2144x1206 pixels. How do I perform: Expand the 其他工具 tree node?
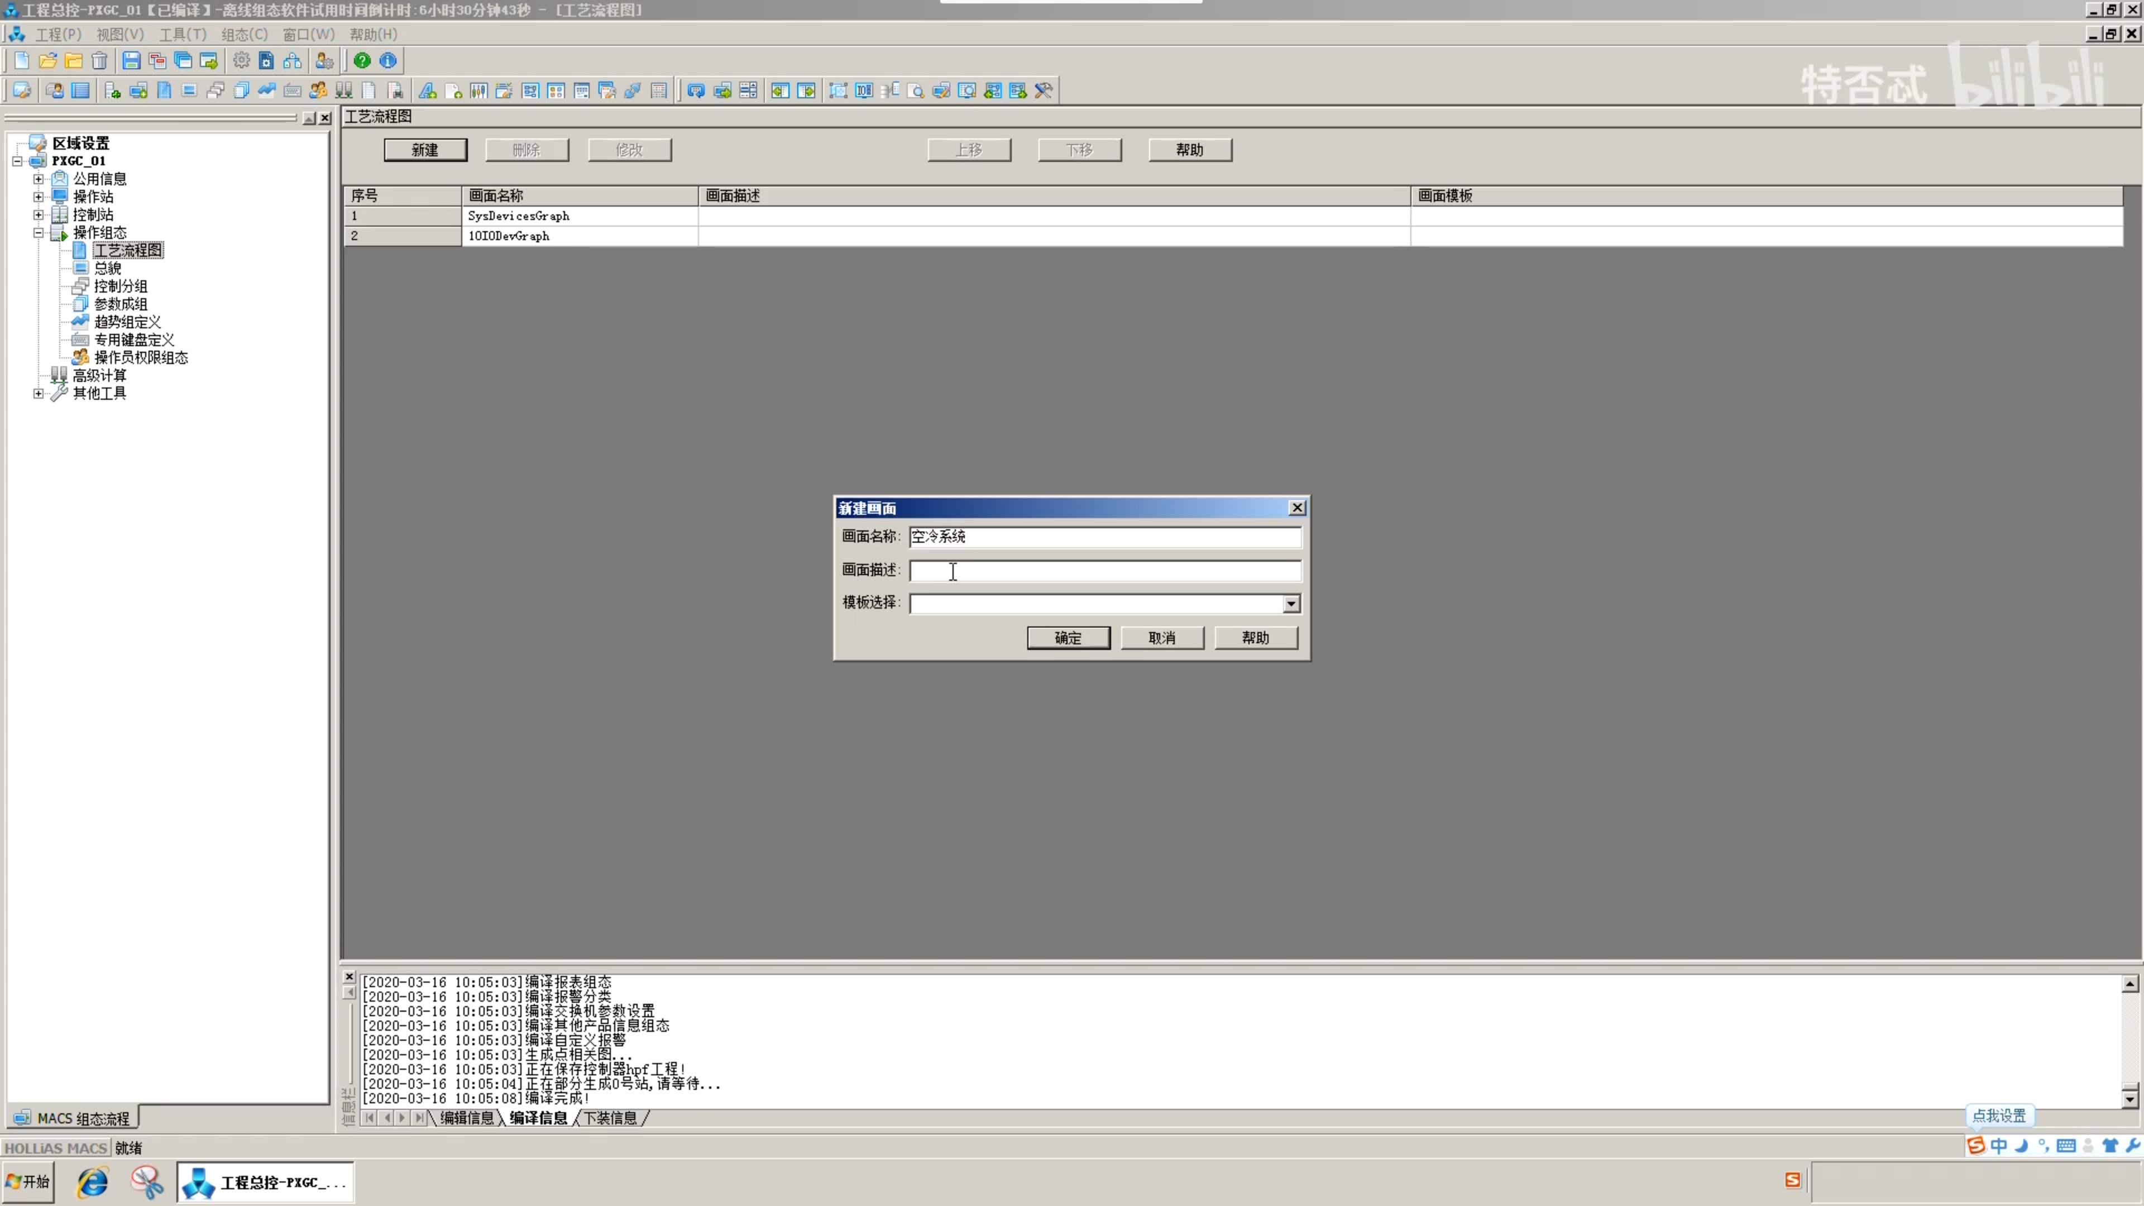39,393
